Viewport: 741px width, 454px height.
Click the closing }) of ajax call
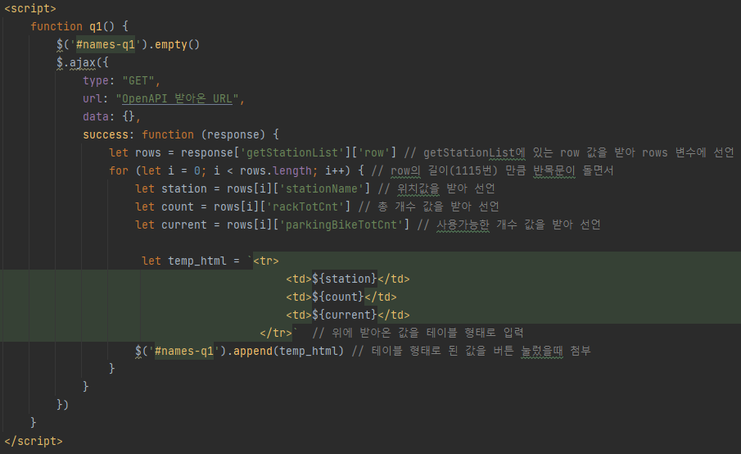[x=62, y=405]
